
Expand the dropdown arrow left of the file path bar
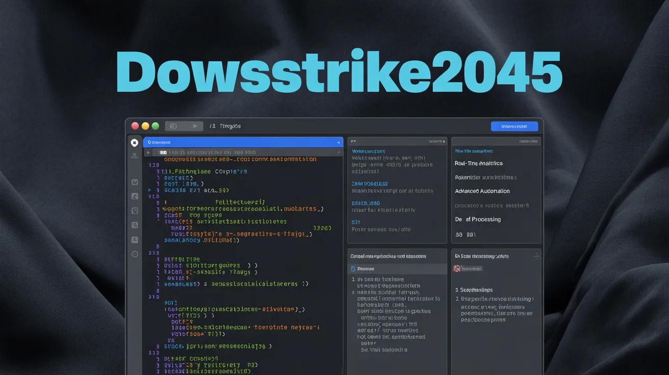coord(148,152)
